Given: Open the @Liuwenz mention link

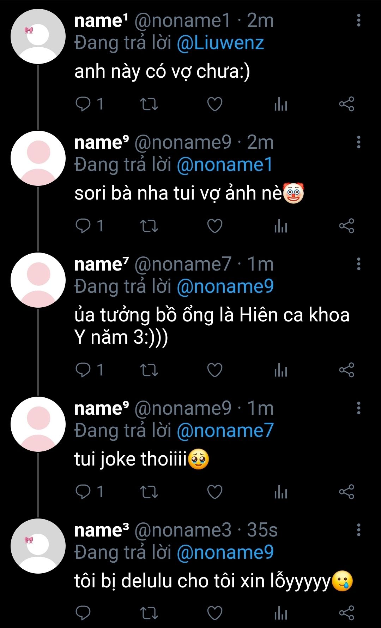Looking at the screenshot, I should click(220, 43).
